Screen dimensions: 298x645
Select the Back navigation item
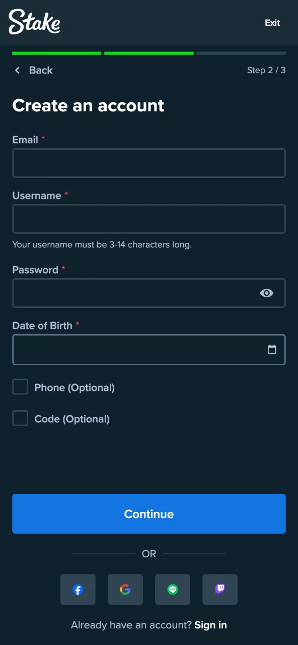pos(33,70)
